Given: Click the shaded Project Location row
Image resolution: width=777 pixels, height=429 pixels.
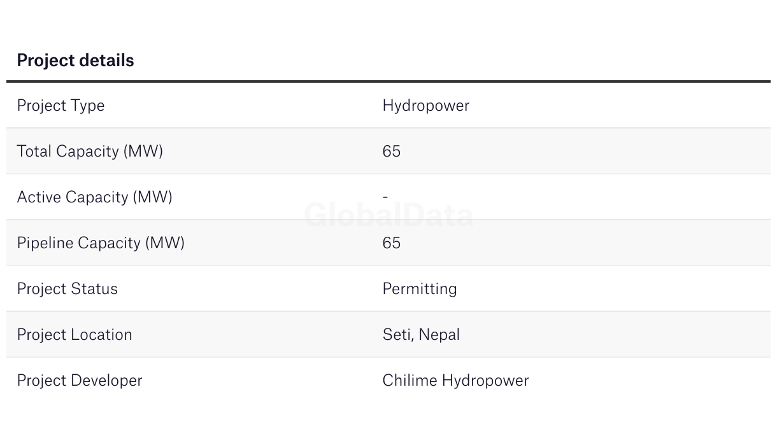Looking at the screenshot, I should pos(388,335).
